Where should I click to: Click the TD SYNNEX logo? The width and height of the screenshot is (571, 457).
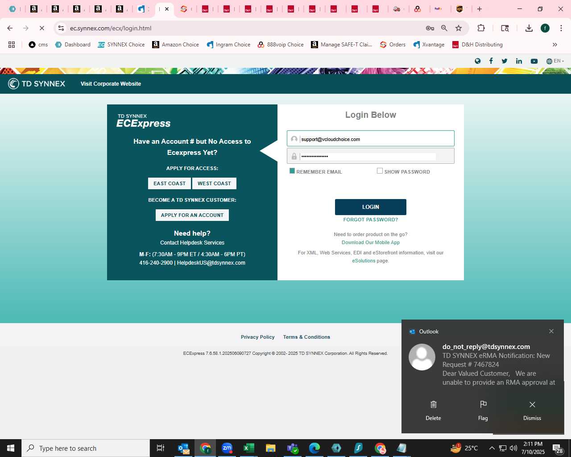(37, 83)
